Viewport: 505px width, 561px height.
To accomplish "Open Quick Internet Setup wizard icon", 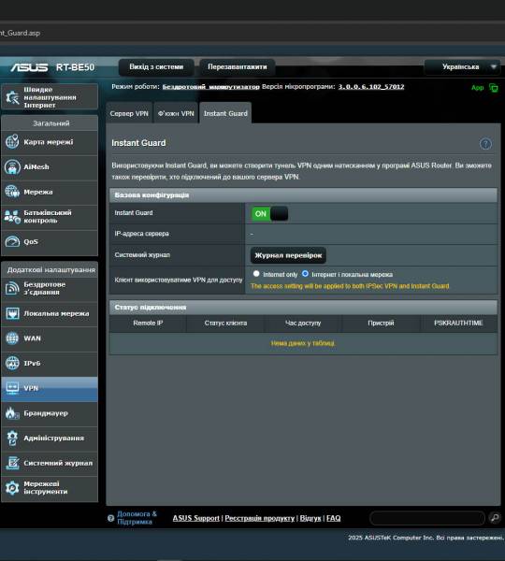I will coord(12,97).
